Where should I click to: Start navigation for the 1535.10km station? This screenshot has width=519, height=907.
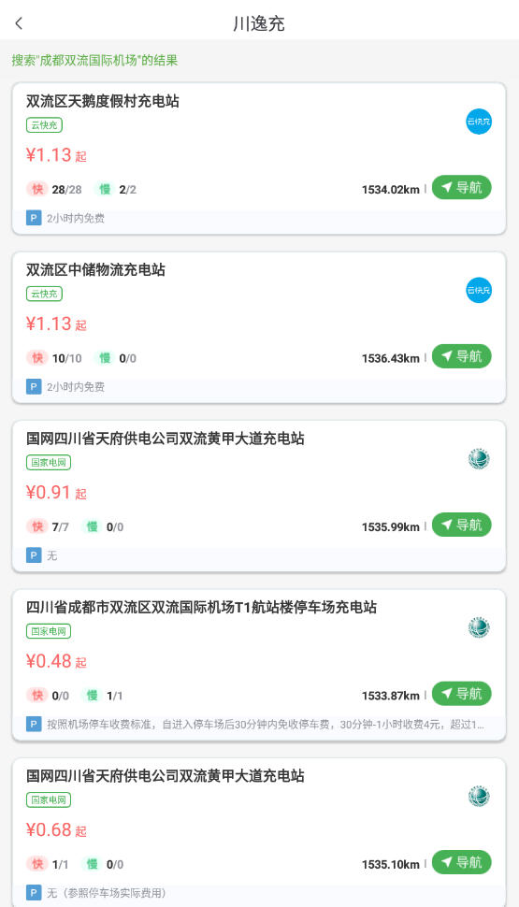coord(461,862)
